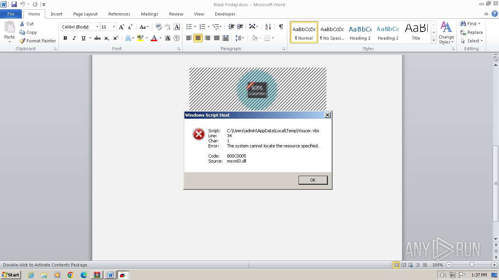Toggle Italic formatting
The height and width of the screenshot is (280, 499).
coord(74,38)
